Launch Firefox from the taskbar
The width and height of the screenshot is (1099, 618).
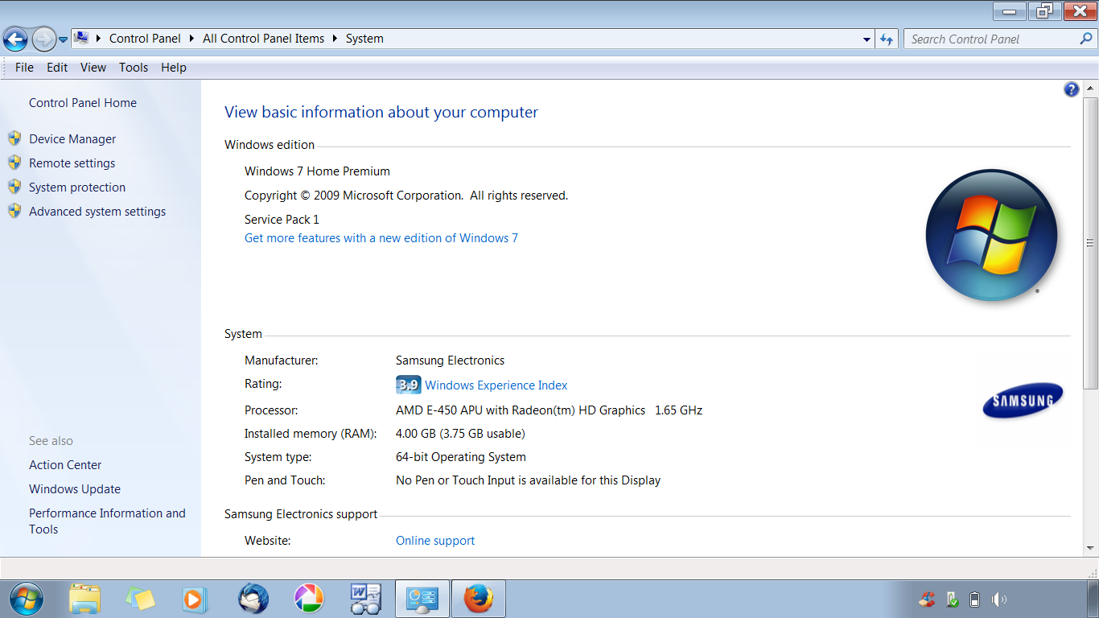(478, 599)
